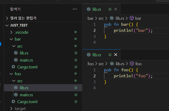Select the bottom lib.rs tab
This screenshot has width=169, height=111.
[97, 55]
